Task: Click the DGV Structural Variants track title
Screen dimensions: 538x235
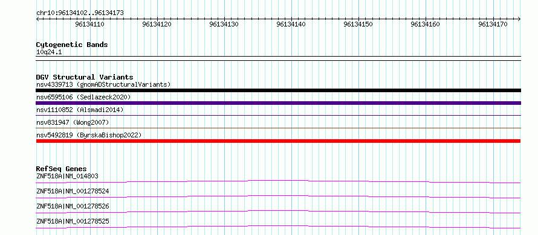Action: point(85,77)
